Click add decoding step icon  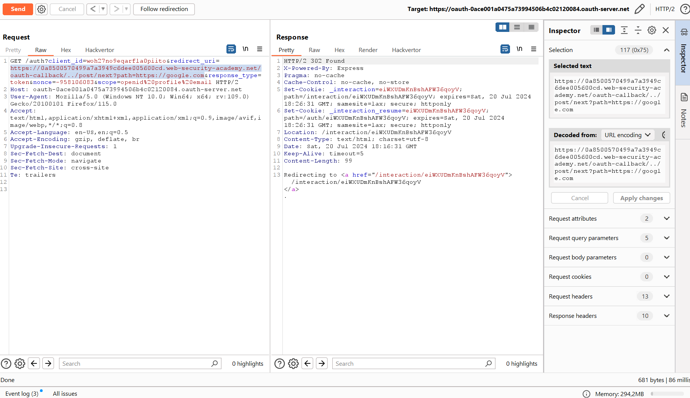tap(664, 135)
